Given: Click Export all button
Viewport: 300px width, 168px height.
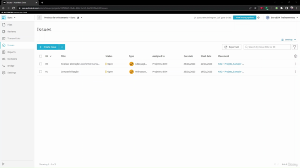Looking at the screenshot, I should [x=232, y=47].
